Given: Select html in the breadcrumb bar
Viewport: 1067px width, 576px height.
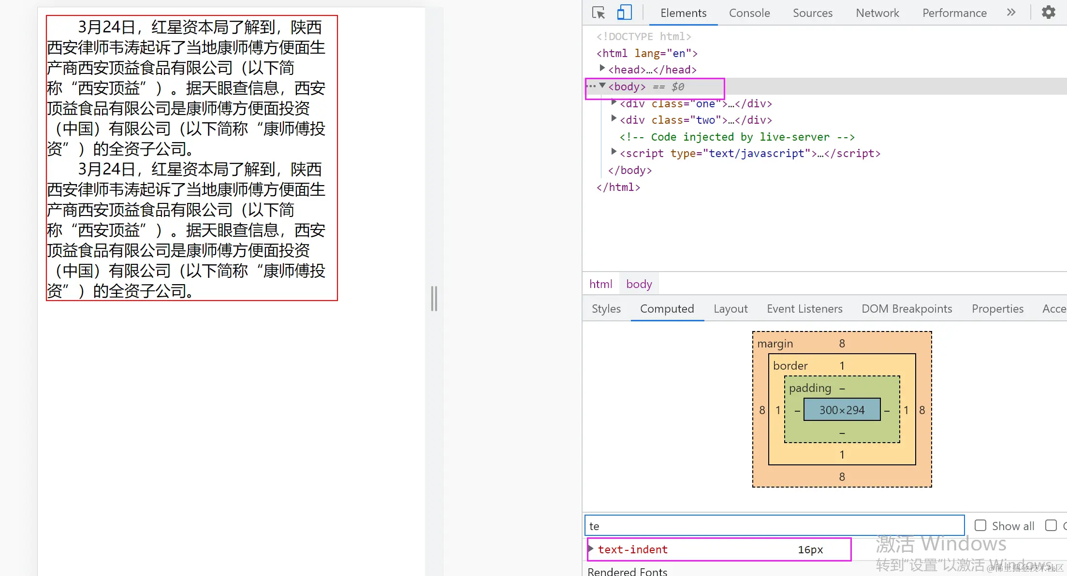Looking at the screenshot, I should (x=600, y=284).
